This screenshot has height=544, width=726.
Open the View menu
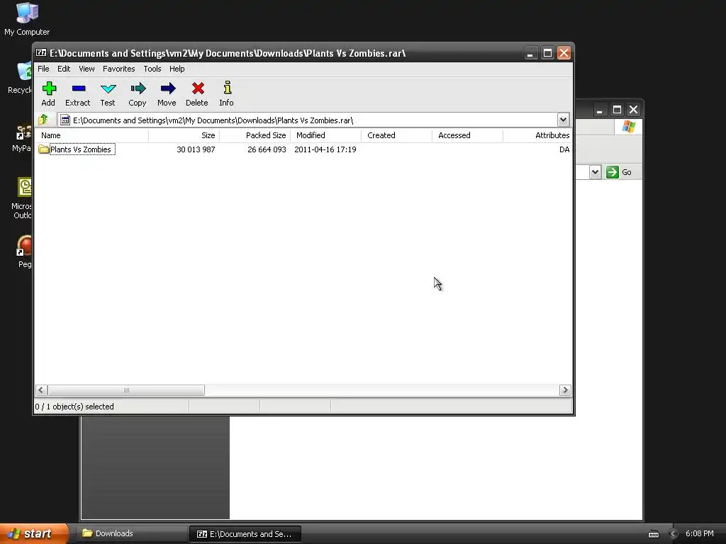point(86,69)
